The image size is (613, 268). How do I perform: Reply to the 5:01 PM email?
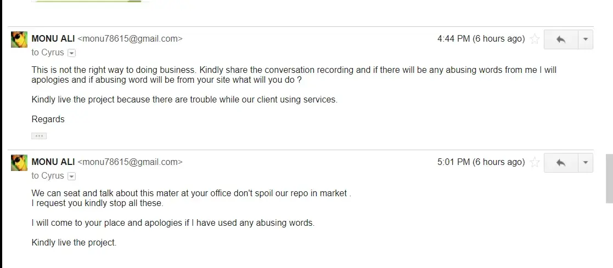pos(560,163)
